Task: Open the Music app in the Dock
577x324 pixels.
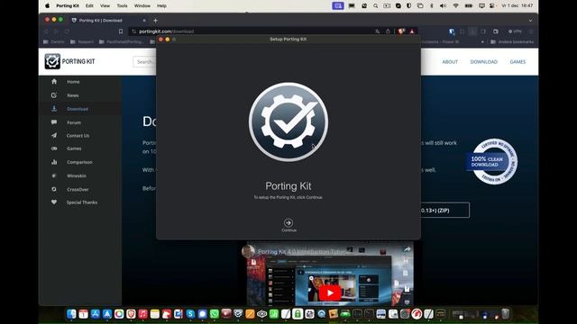Action: tap(142, 314)
